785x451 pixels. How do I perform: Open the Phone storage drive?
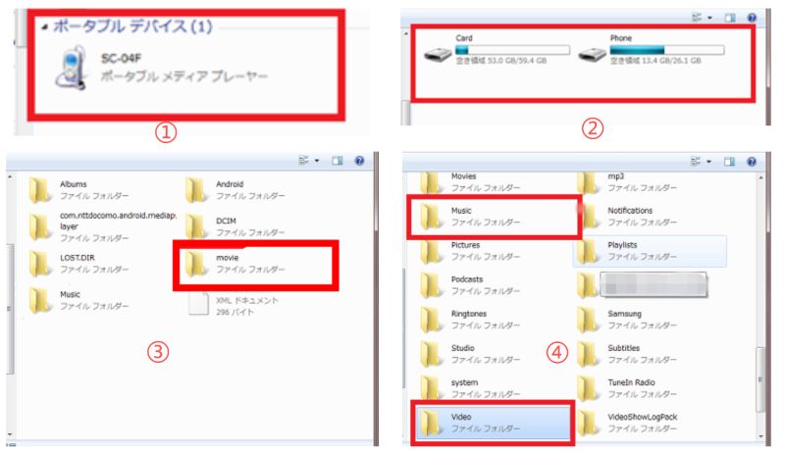[652, 49]
